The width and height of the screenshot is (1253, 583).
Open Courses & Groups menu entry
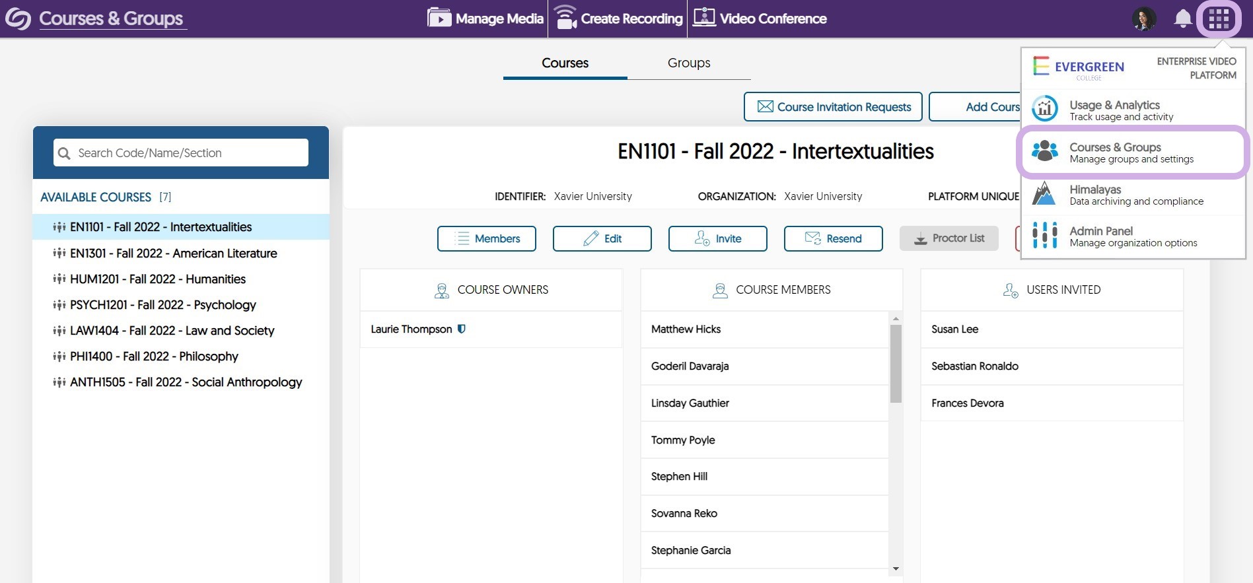point(1131,153)
